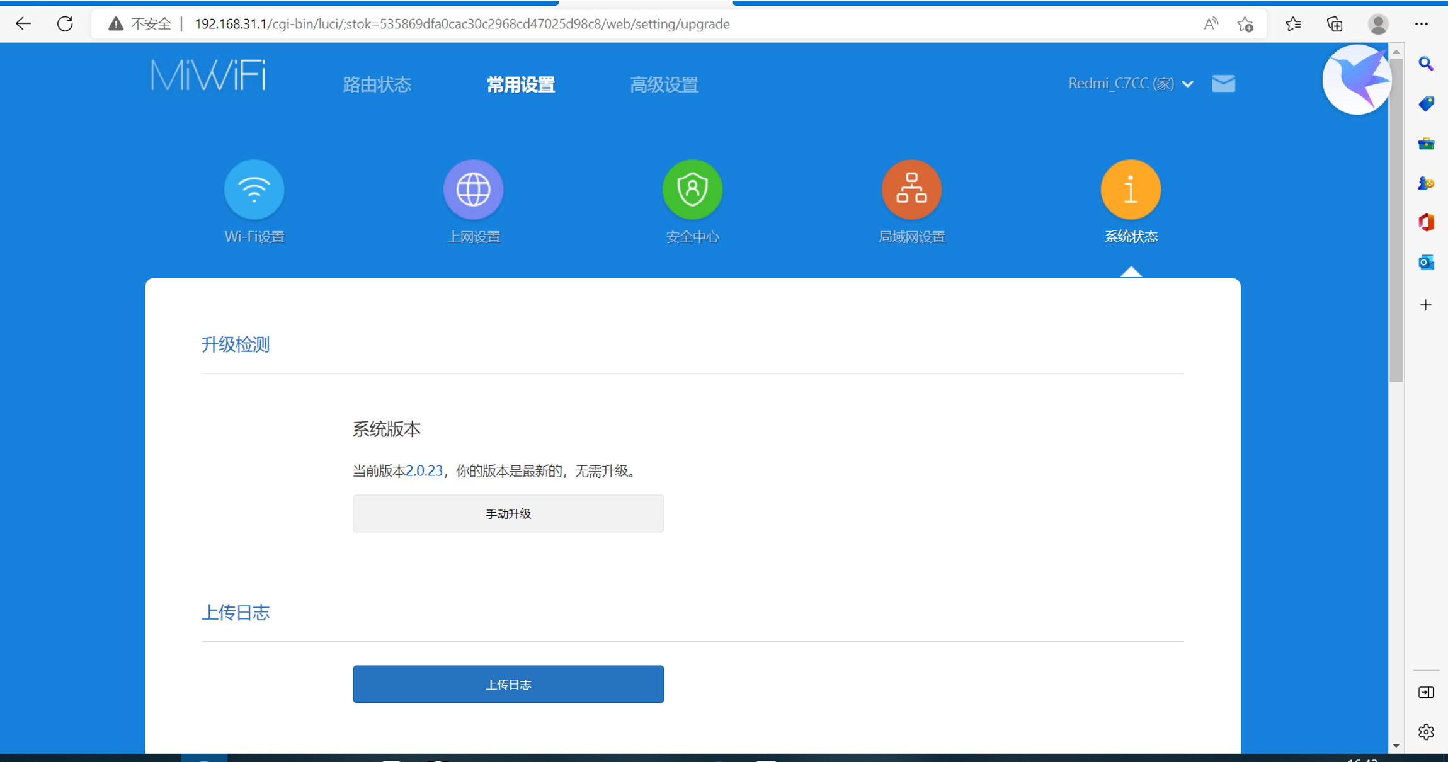1448x762 pixels.
Task: Add a sidebar app with the plus button
Action: [1426, 305]
